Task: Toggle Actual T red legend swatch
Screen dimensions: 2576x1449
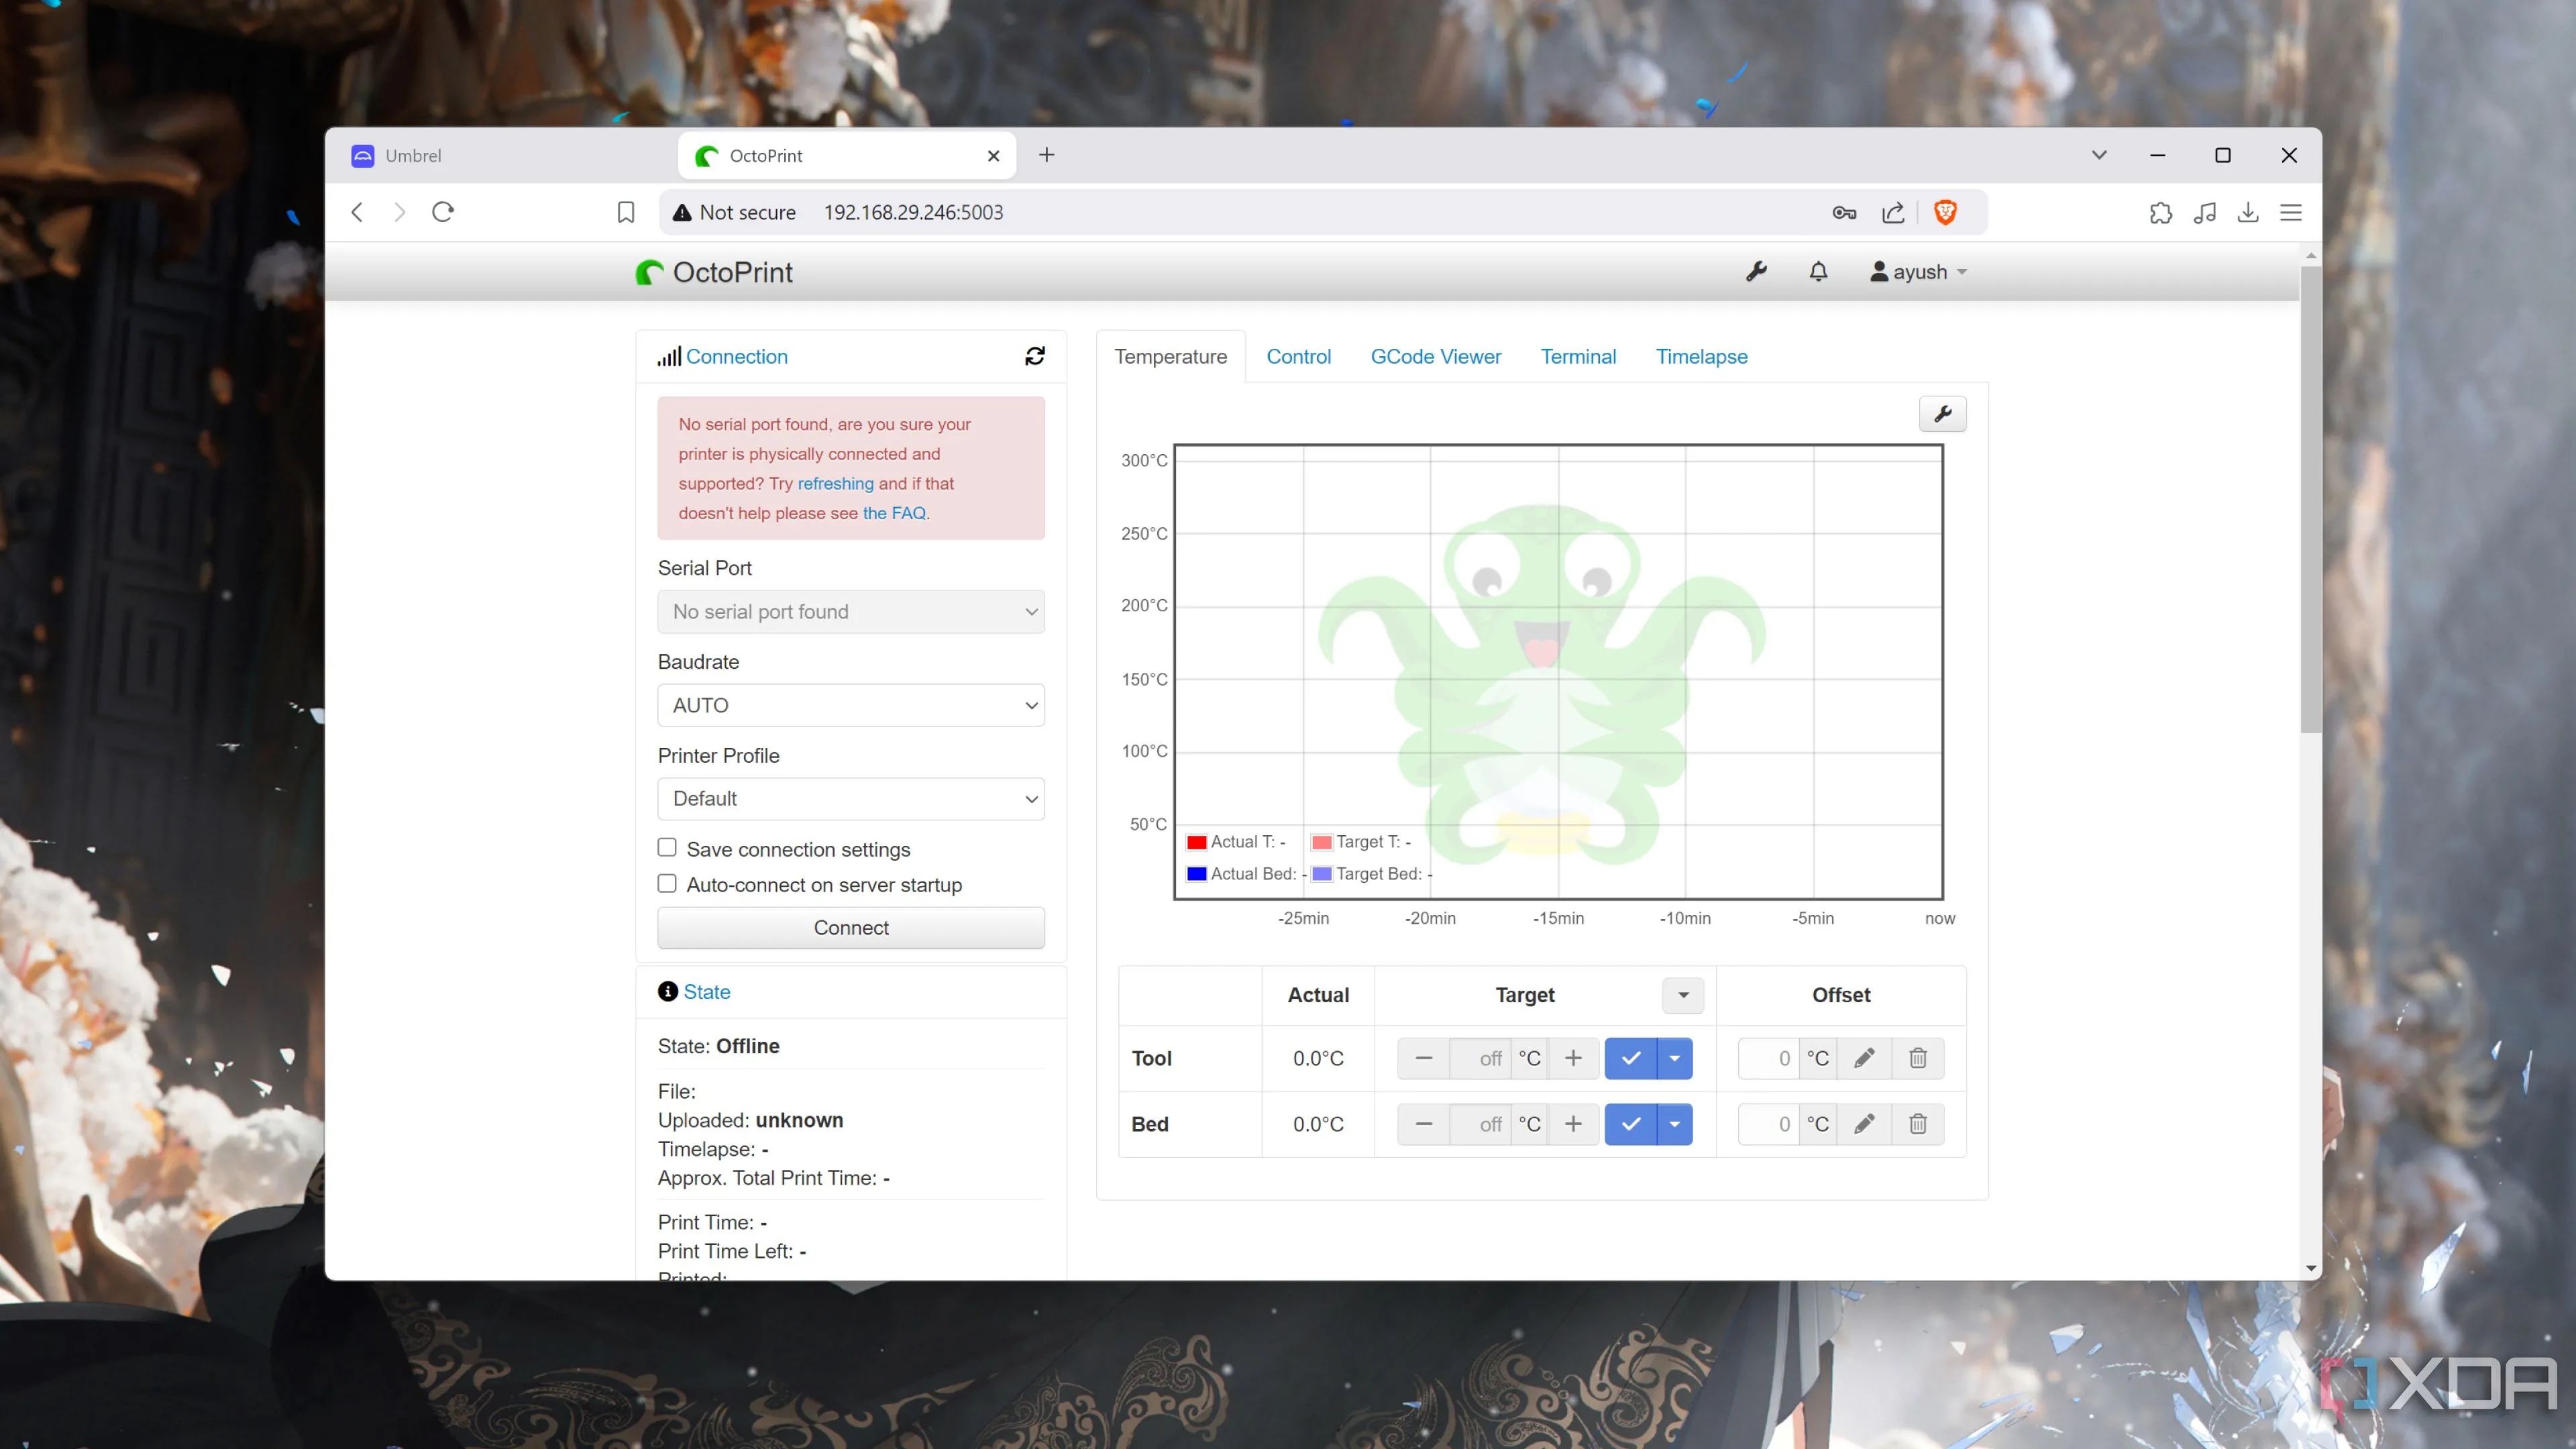Action: 1196,842
